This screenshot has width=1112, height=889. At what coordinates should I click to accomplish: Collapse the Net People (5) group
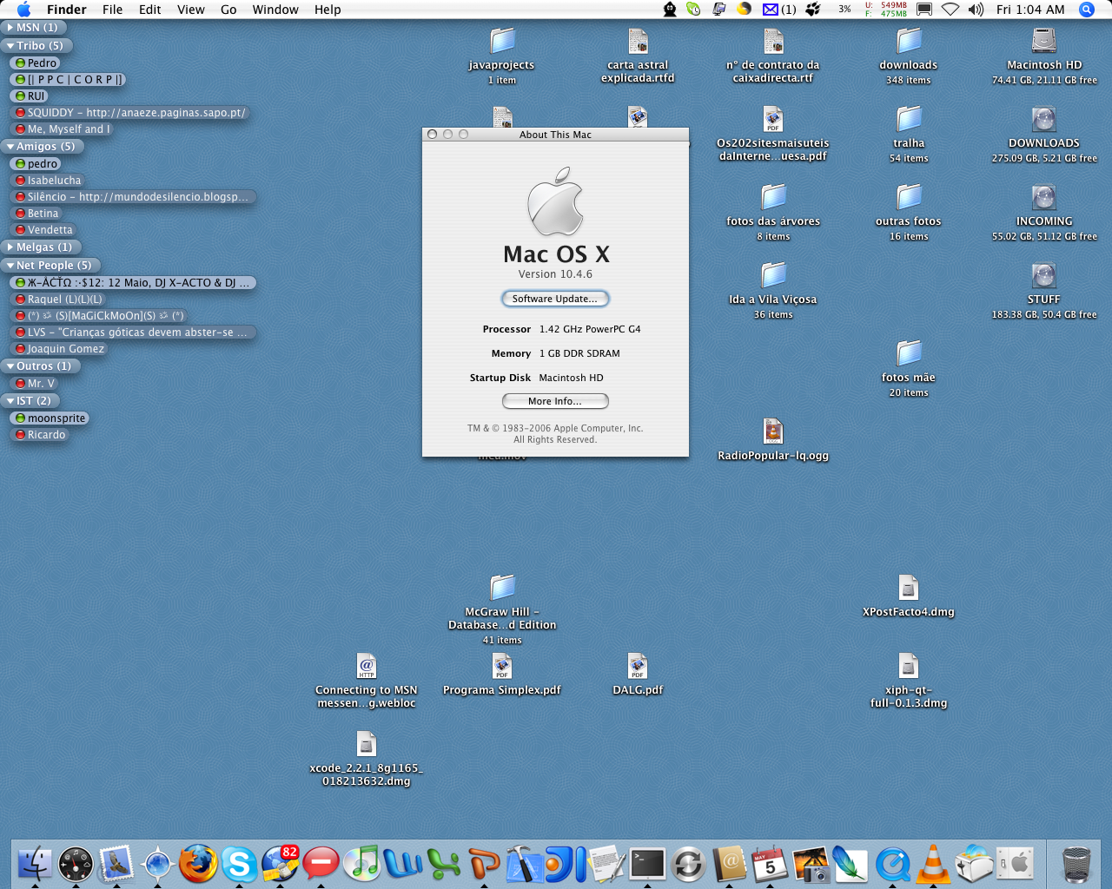[10, 266]
